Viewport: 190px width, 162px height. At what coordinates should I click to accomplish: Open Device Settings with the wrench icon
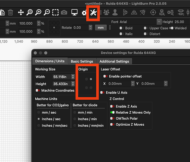[93, 12]
